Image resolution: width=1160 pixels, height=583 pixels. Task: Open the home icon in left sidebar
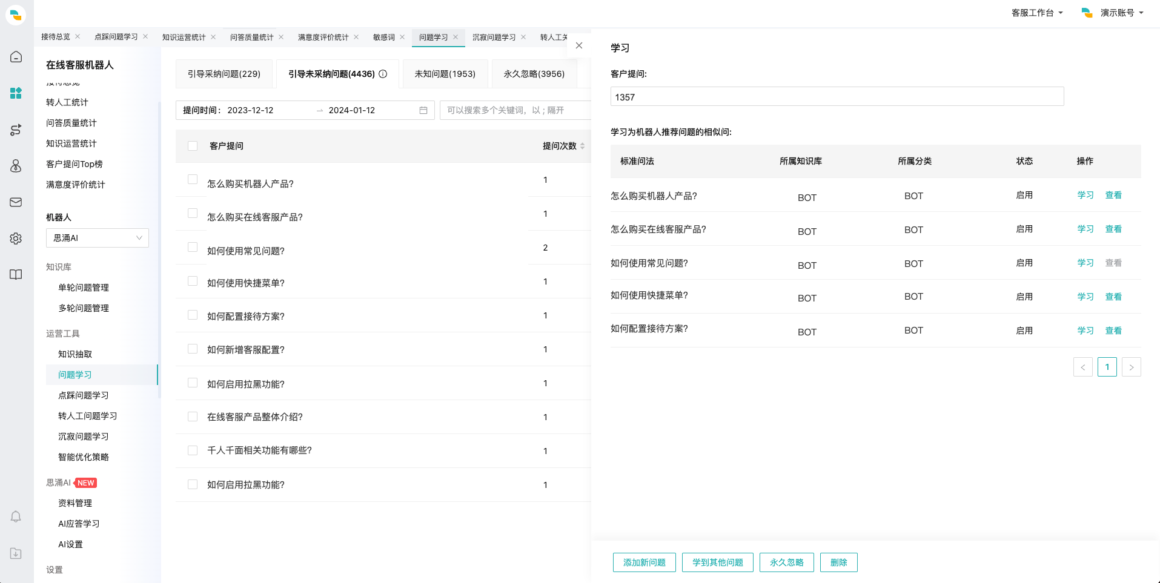16,57
